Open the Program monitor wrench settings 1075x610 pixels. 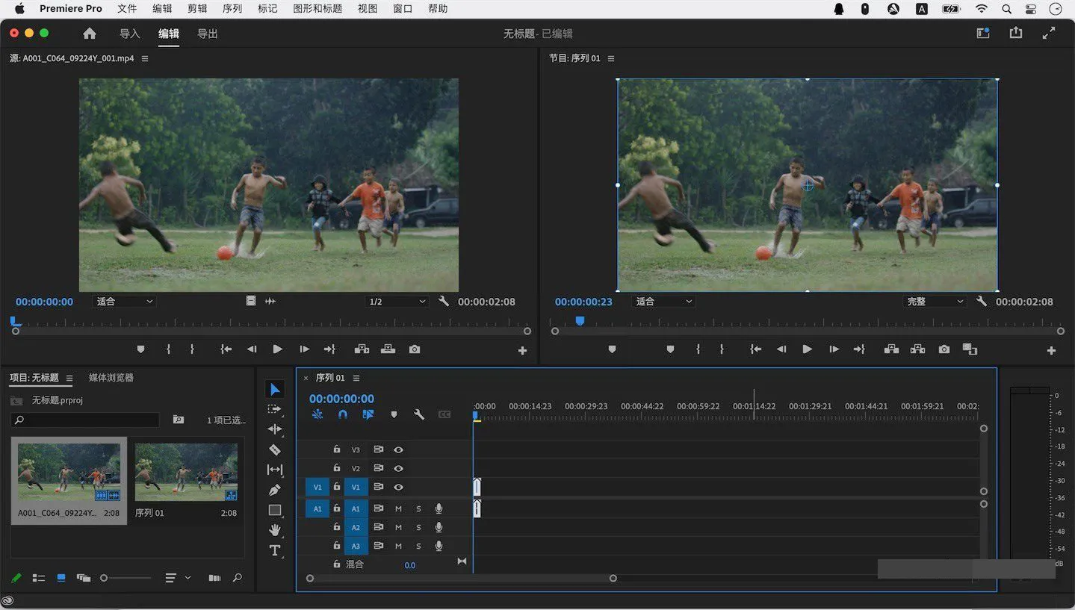point(982,302)
